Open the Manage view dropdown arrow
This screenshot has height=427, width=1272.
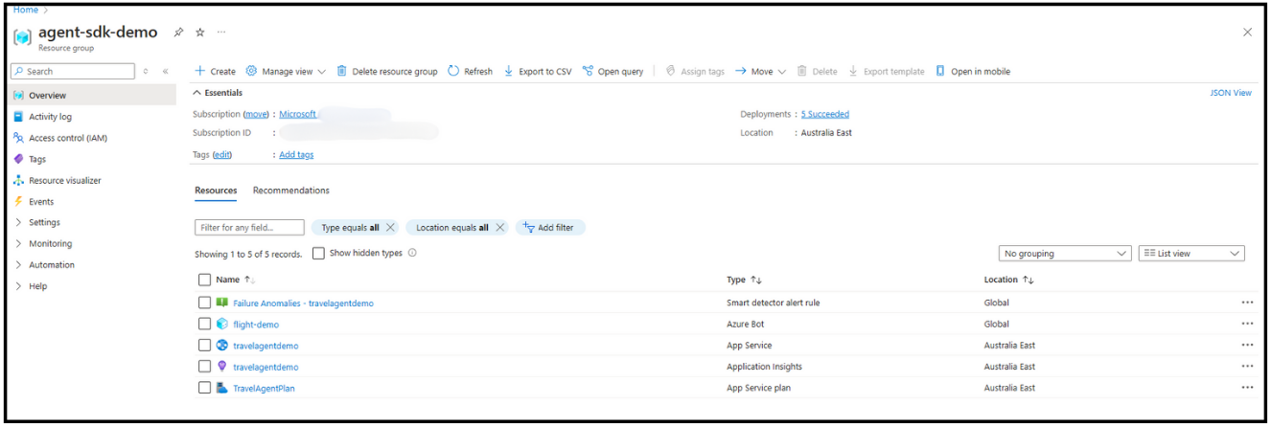321,72
